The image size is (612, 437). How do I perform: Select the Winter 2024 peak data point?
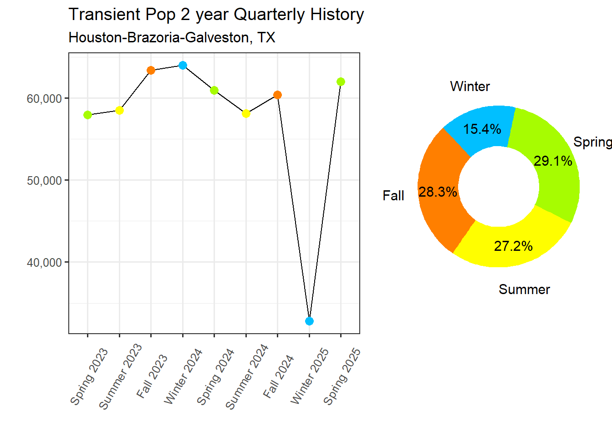pyautogui.click(x=183, y=65)
